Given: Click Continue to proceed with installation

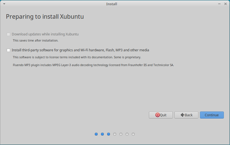Looking at the screenshot, I should coord(212,115).
